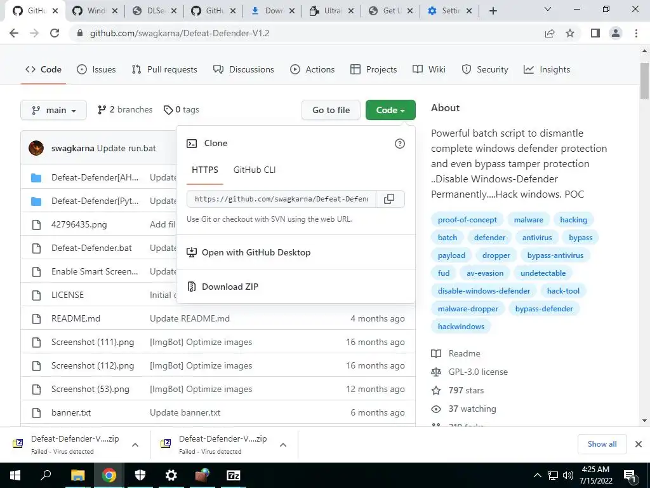Click the Go to file button
The width and height of the screenshot is (650, 488).
tap(331, 110)
